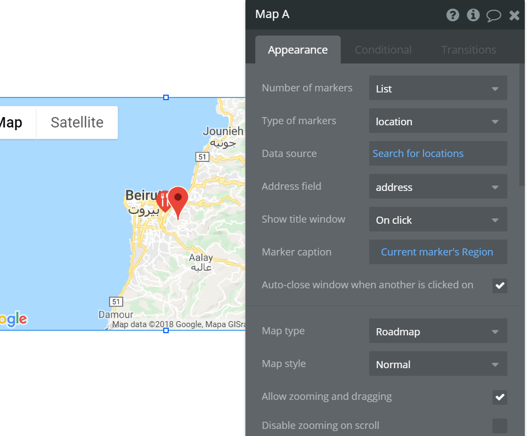
Task: Close the Map A property panel
Action: [x=514, y=15]
